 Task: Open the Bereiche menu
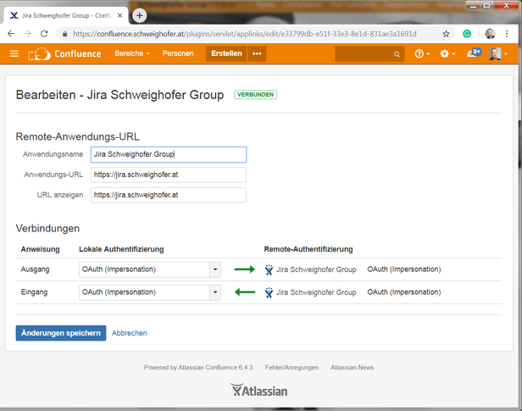click(x=132, y=53)
